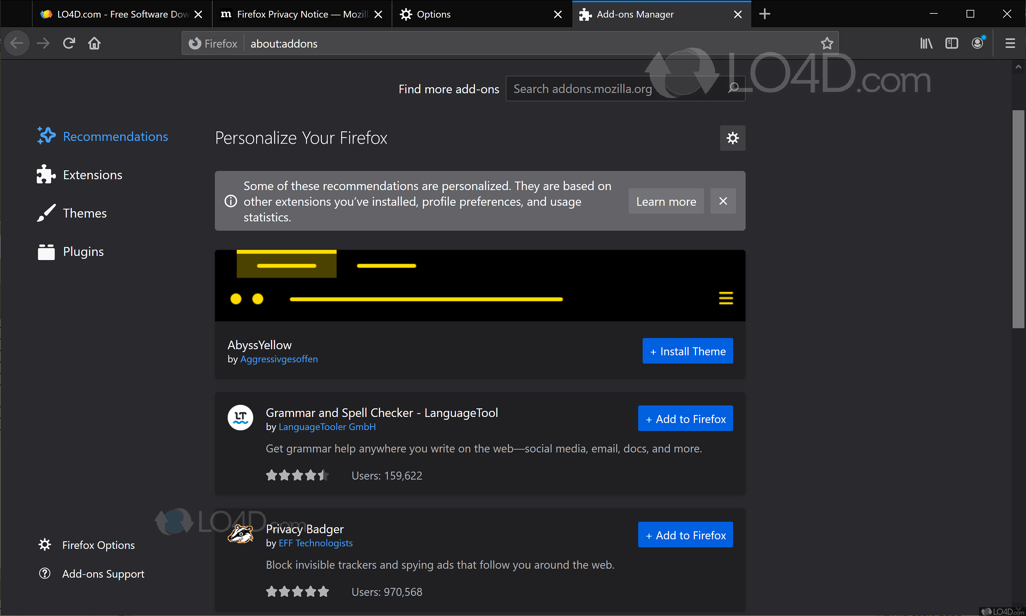
Task: Click the Learn more button
Action: pos(666,201)
